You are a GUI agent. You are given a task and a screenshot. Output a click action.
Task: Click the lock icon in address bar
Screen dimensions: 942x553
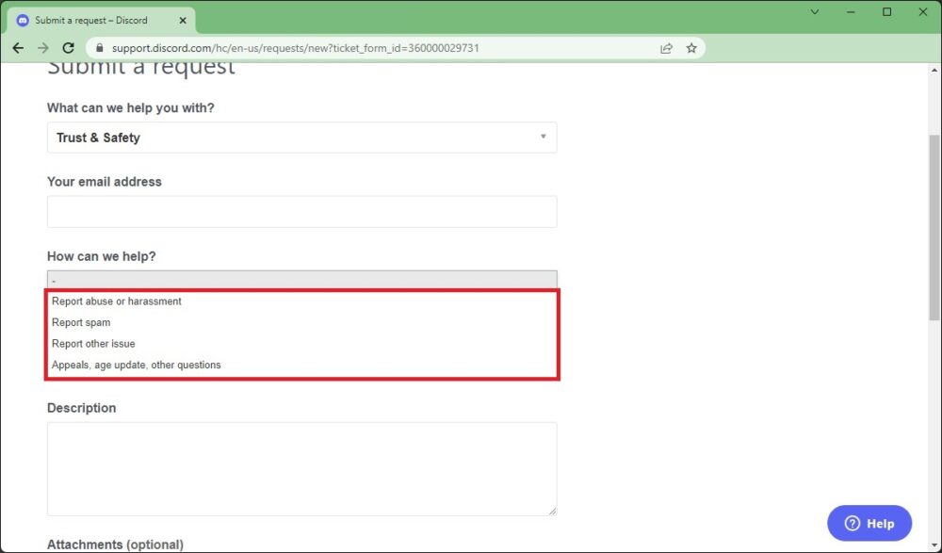(x=100, y=48)
